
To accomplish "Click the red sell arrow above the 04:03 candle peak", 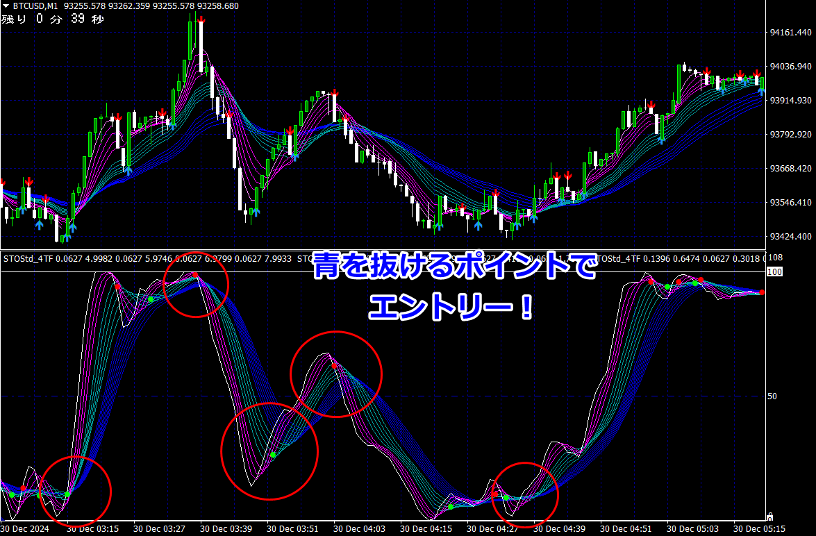I will point(335,94).
